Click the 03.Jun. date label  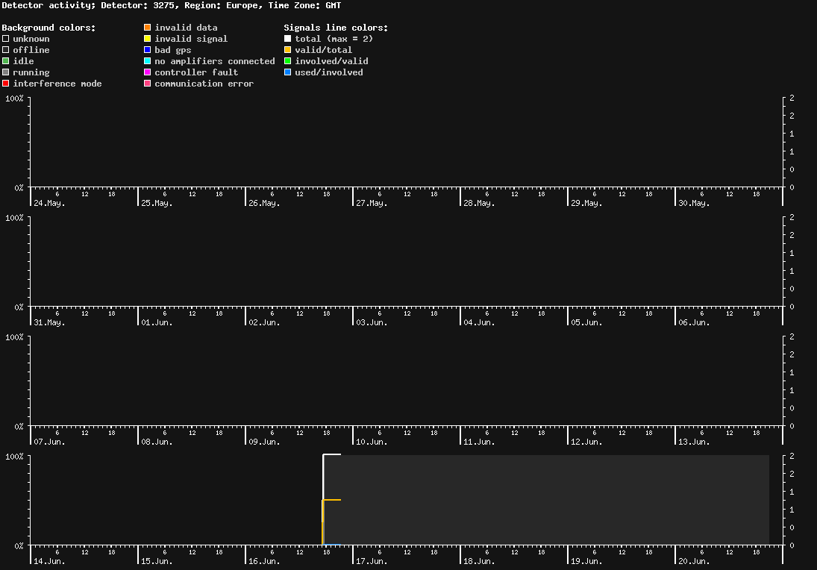click(x=372, y=322)
